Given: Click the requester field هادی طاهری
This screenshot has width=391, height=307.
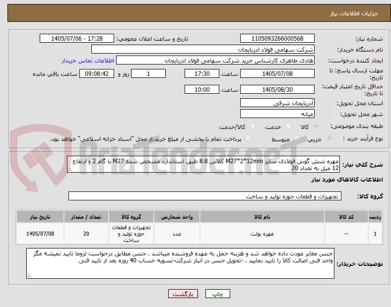Looking at the screenshot, I should 215,61.
